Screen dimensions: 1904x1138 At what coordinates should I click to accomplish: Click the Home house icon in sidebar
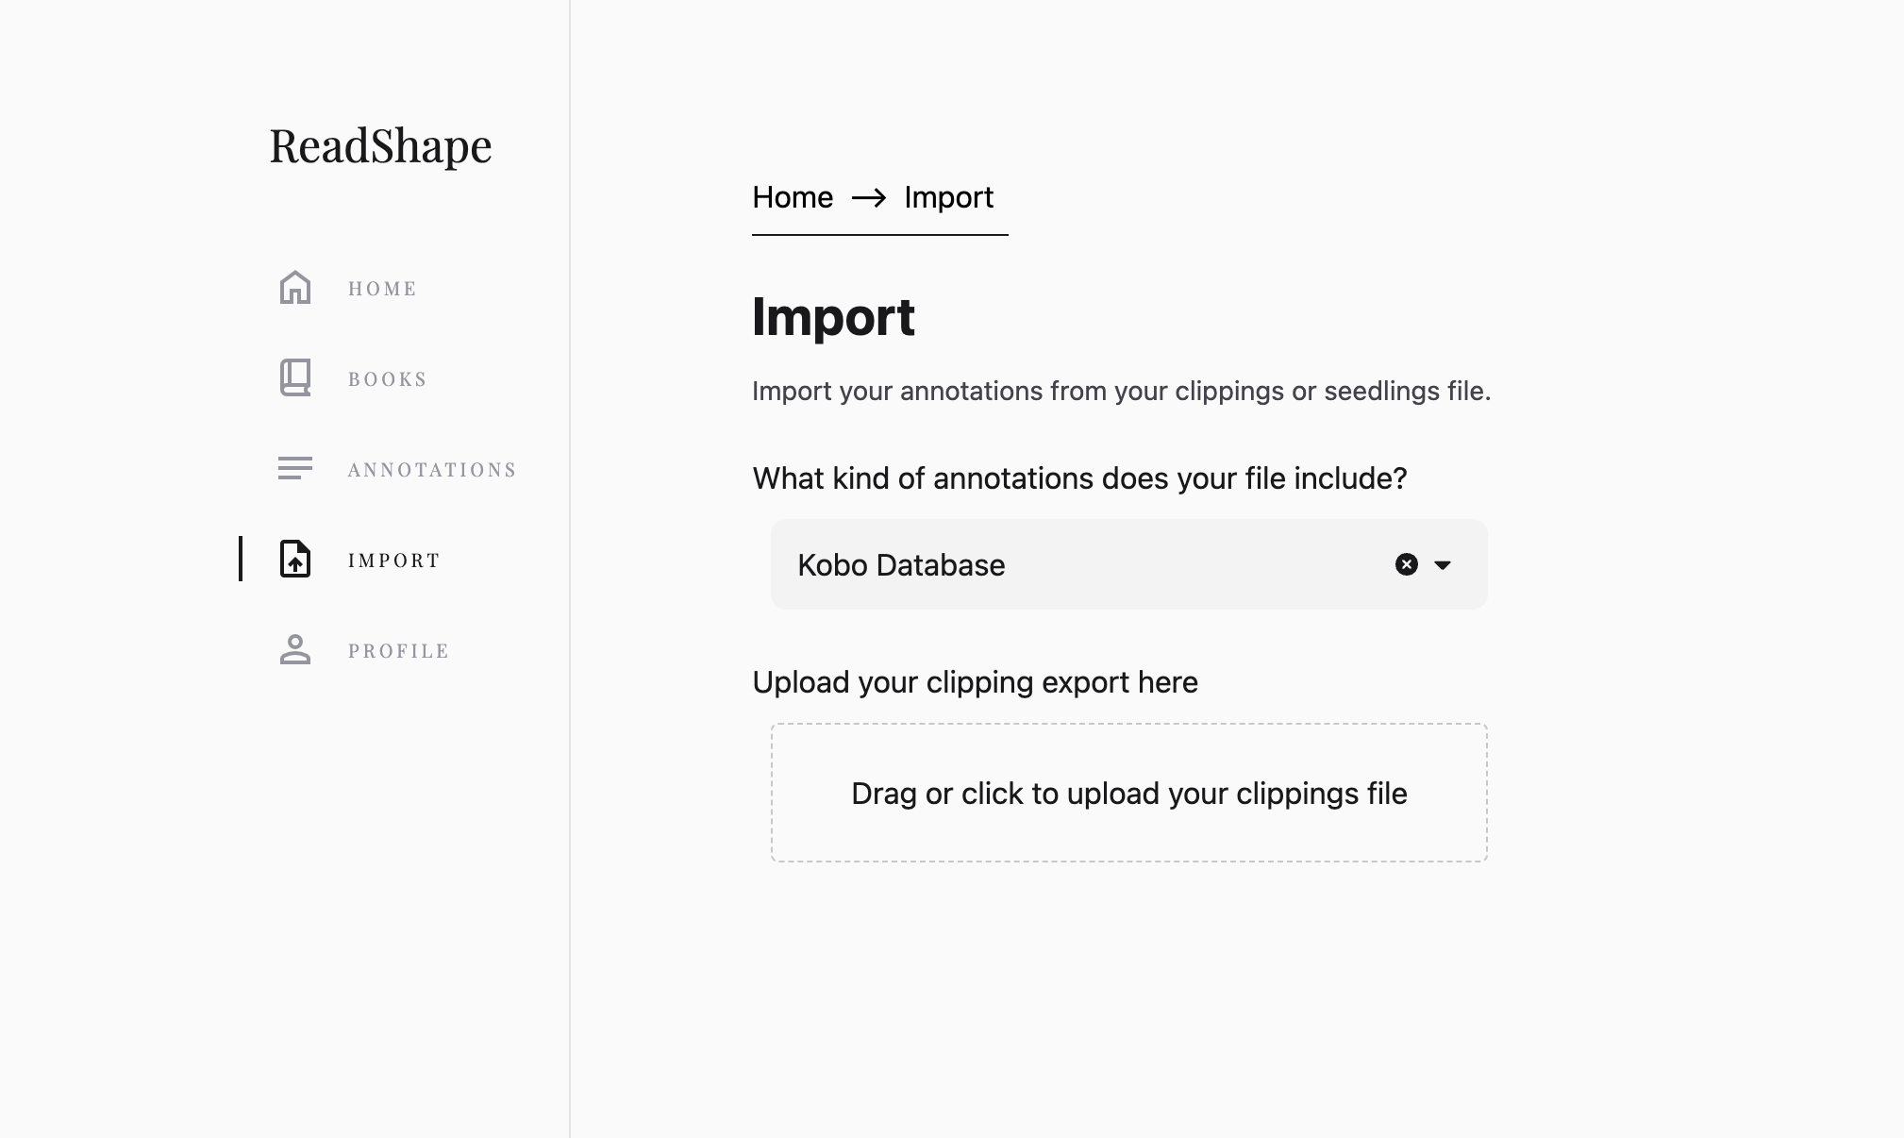pos(295,288)
